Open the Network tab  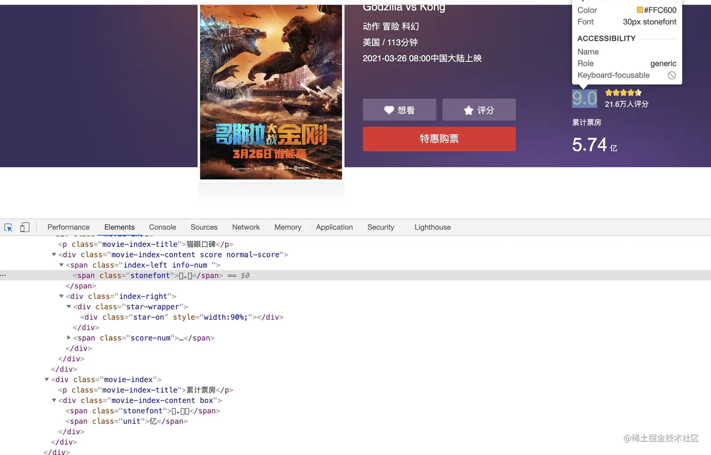pyautogui.click(x=246, y=227)
